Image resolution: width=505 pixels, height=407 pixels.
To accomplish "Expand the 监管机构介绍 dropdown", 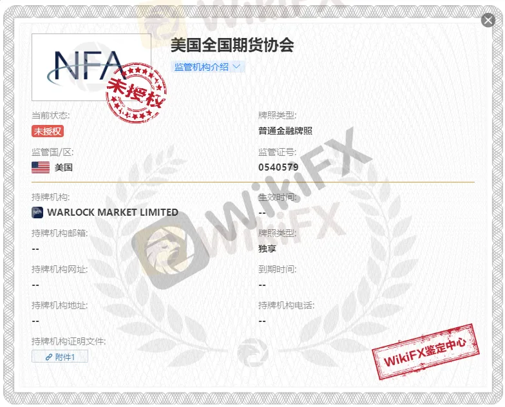I will [207, 67].
